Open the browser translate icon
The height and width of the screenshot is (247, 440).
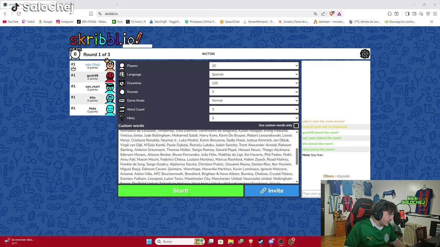[x=315, y=14]
